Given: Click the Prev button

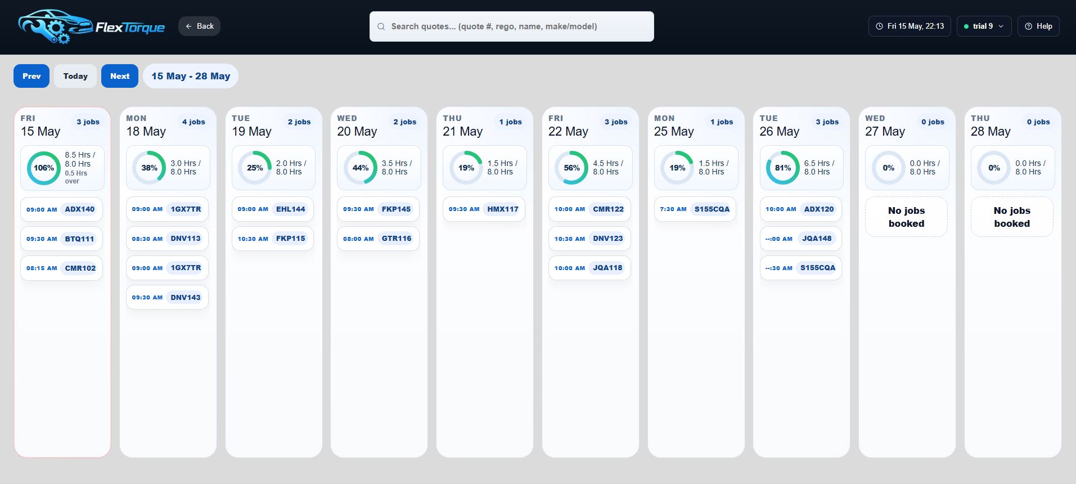Looking at the screenshot, I should pos(31,76).
